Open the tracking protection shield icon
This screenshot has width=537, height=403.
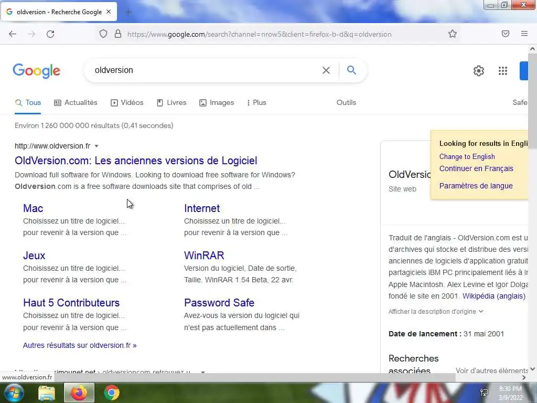(x=103, y=34)
